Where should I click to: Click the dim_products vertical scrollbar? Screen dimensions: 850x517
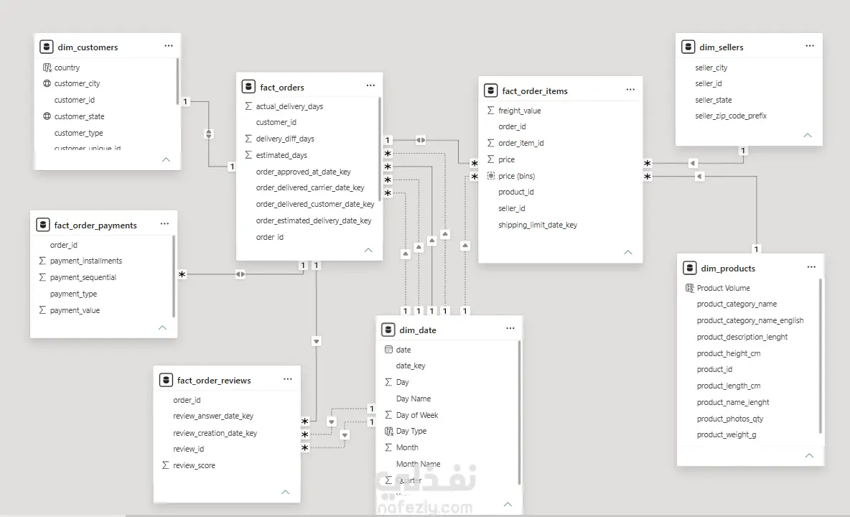tap(820, 355)
